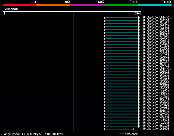Open UniRef100_Q6Z656 entry

tap(156, 129)
